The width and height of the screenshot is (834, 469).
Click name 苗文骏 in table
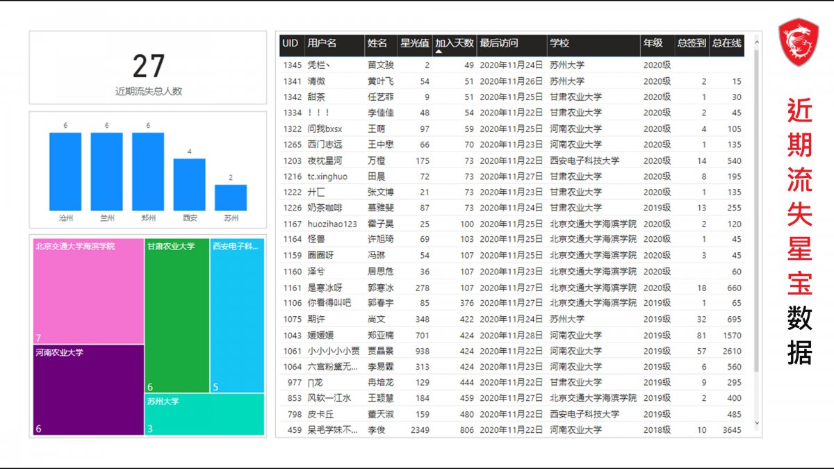(380, 65)
